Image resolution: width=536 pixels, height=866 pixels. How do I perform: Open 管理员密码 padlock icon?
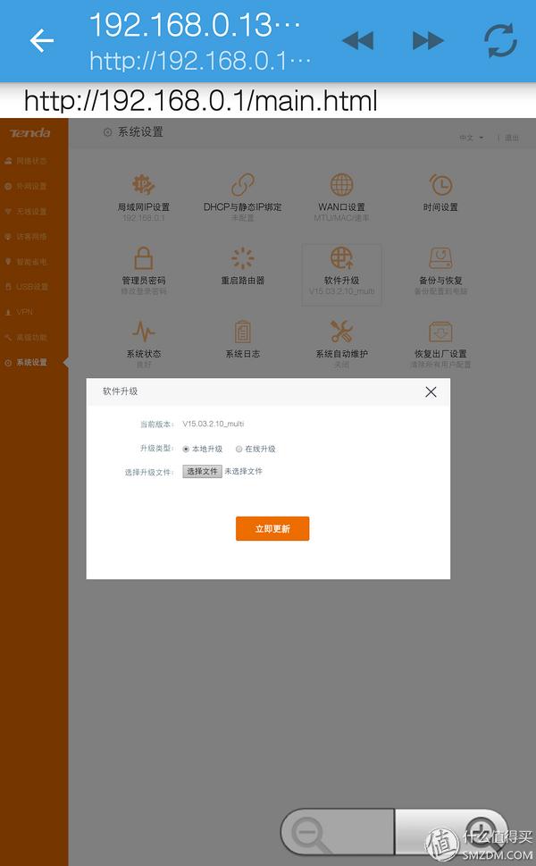point(144,258)
